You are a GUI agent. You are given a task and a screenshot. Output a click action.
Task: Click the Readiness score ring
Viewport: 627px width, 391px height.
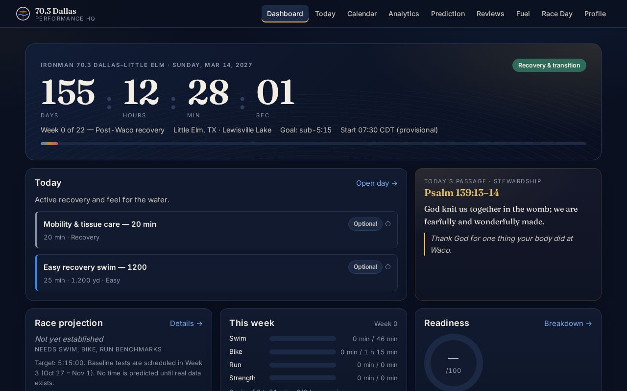(x=454, y=363)
